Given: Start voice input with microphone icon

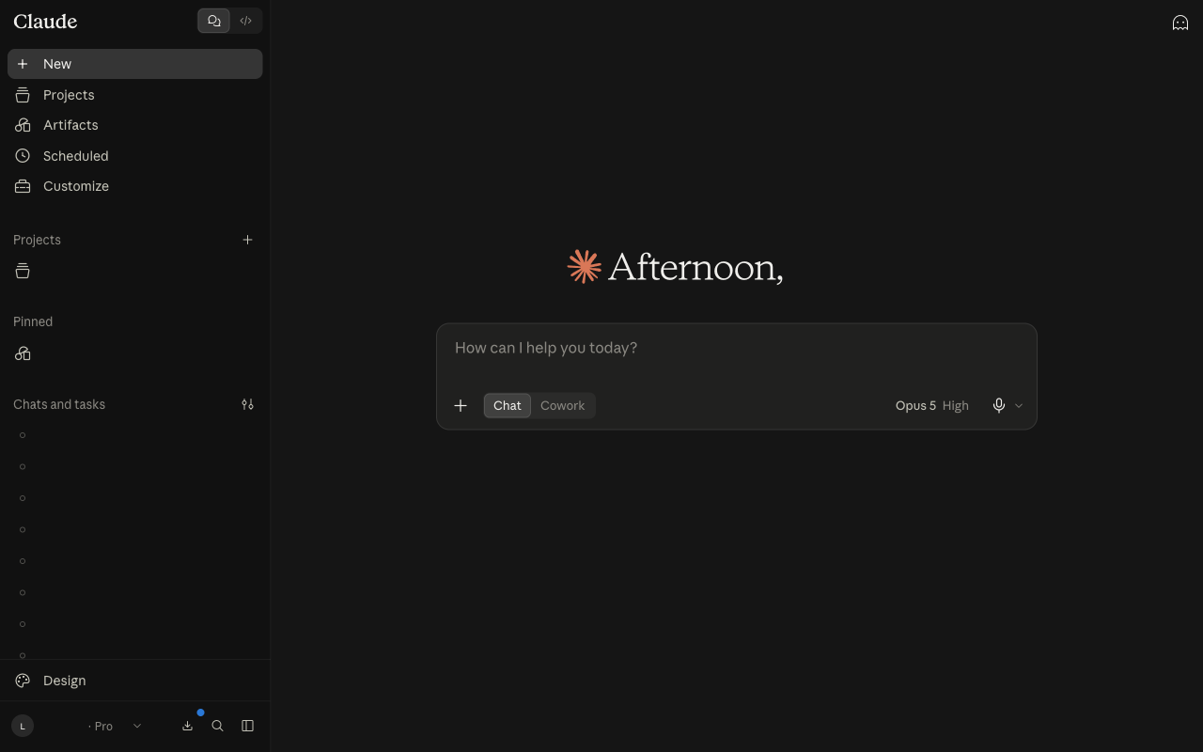Looking at the screenshot, I should [x=999, y=405].
